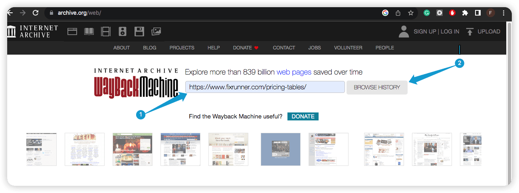Open the PROJECTS menu item
The image size is (519, 193).
click(182, 47)
